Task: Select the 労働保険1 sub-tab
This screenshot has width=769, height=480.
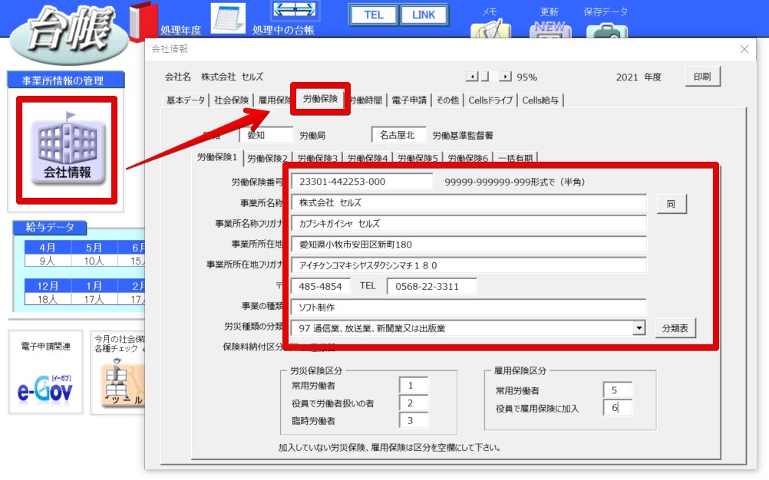Action: pyautogui.click(x=216, y=157)
